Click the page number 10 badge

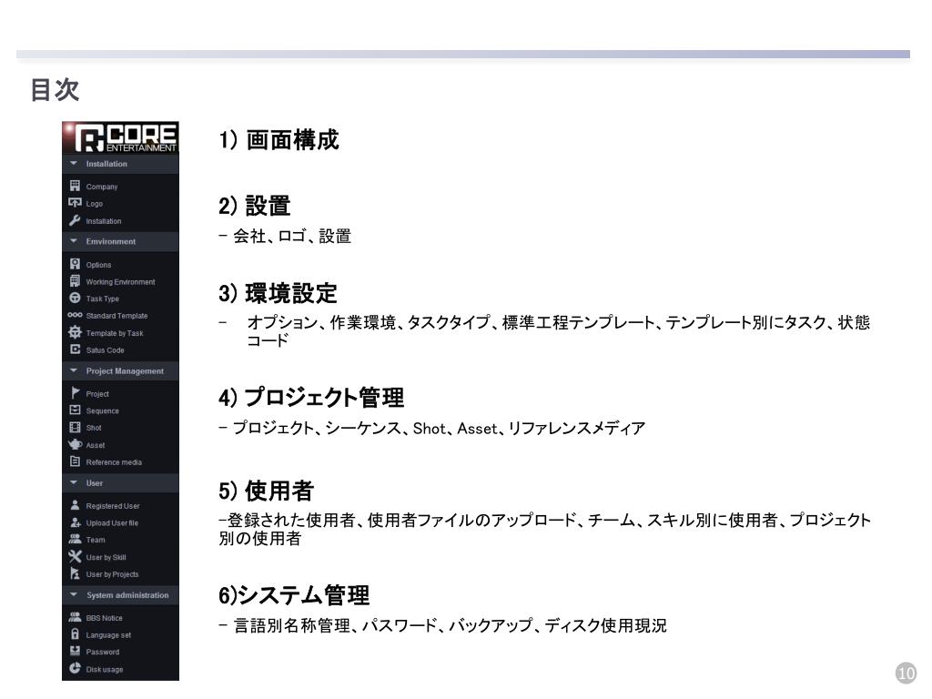pos(906,673)
